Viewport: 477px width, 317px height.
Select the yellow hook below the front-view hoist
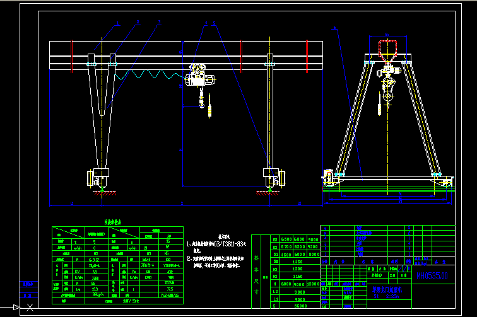click(x=210, y=111)
